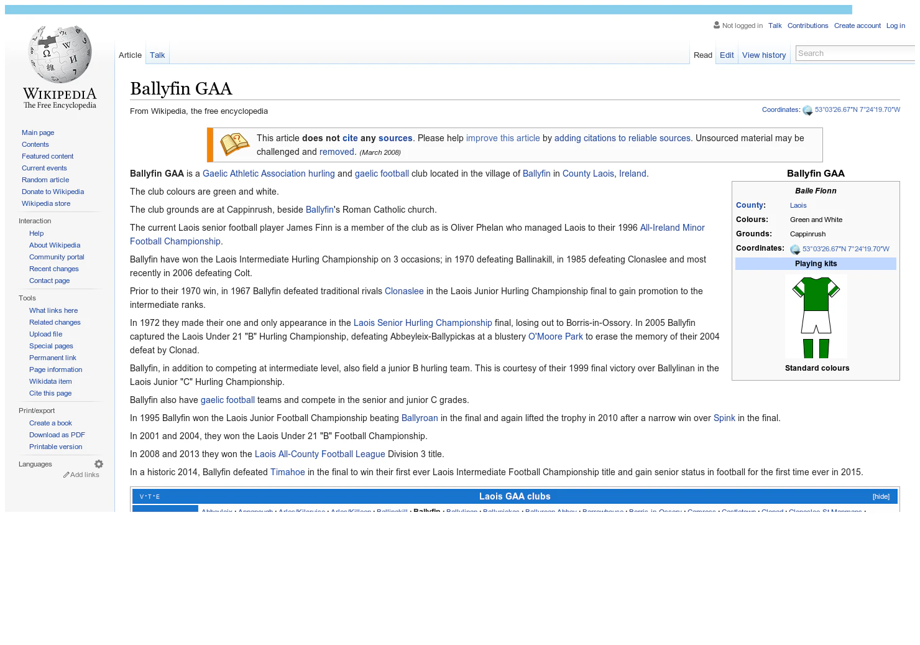This screenshot has width=920, height=645.
Task: Open Wikipedia store link
Action: click(46, 203)
